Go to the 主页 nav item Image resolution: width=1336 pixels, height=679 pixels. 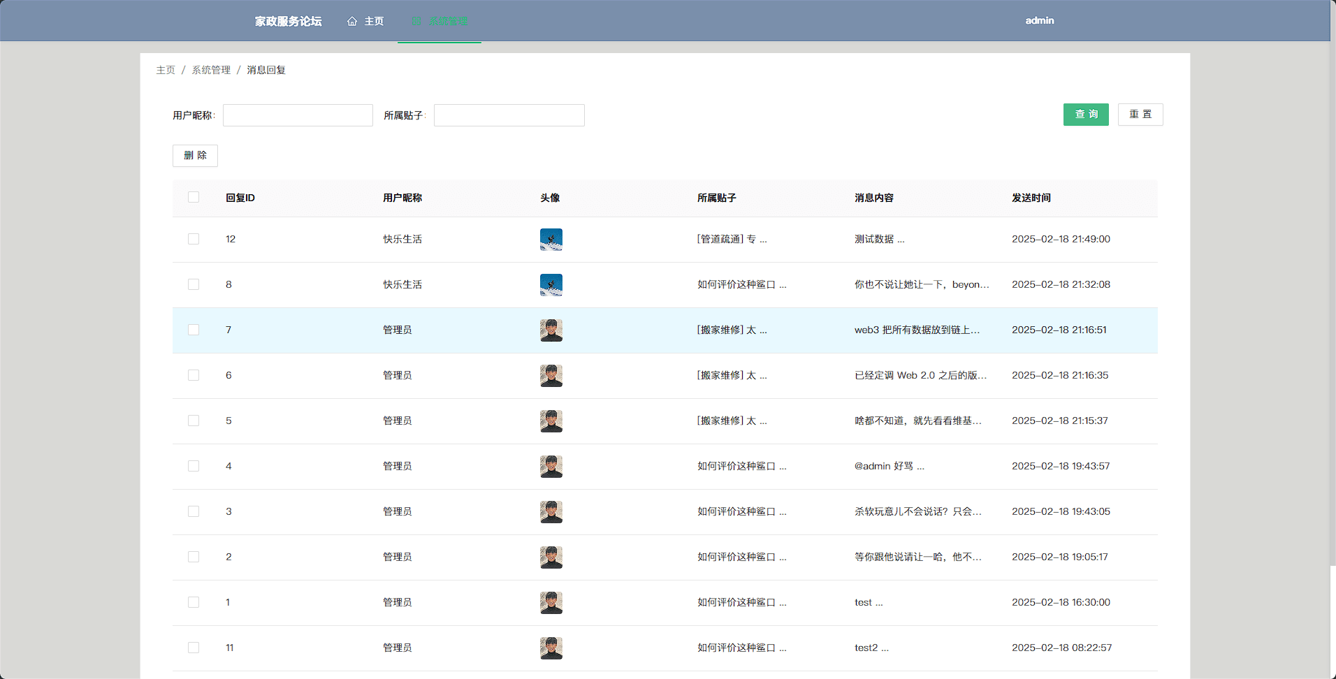(373, 22)
